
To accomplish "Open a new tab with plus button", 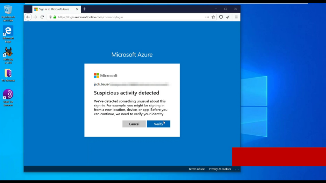I will point(85,9).
